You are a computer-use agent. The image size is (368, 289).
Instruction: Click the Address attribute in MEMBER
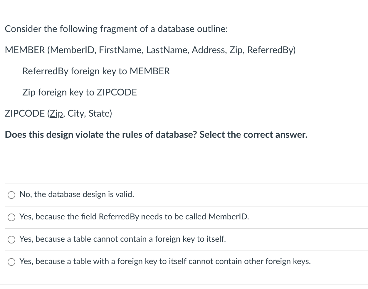point(209,50)
